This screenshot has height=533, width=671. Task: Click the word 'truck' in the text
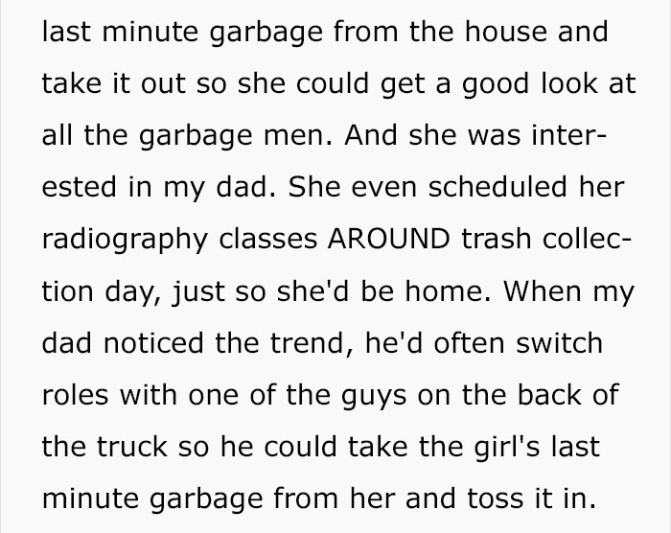(x=132, y=447)
